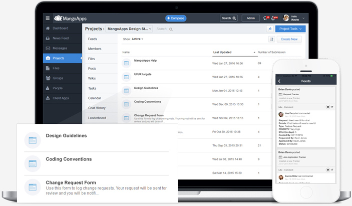Click the Client Apps download icon
352x206 pixels.
pyautogui.click(x=48, y=98)
